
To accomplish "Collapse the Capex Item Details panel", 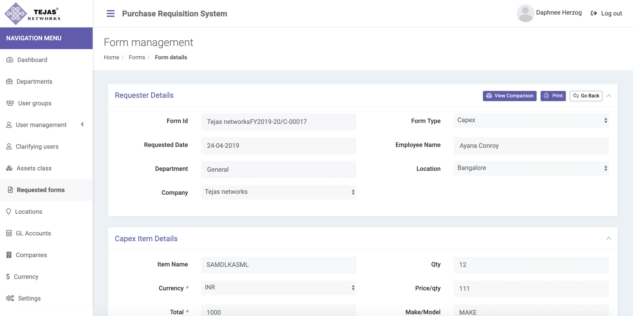I will point(609,239).
